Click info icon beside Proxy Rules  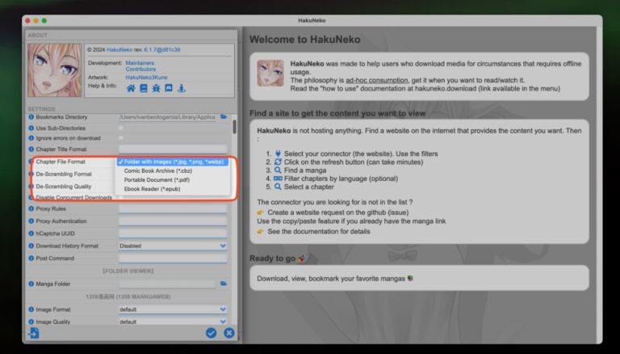31,209
